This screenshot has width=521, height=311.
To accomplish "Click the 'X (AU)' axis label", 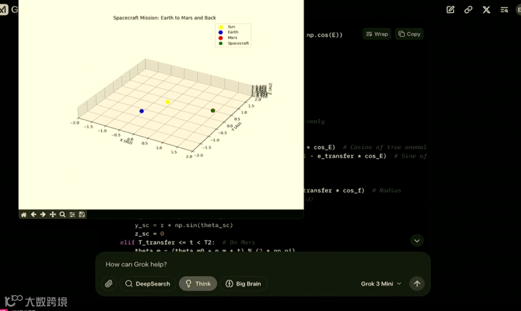I will (126, 141).
